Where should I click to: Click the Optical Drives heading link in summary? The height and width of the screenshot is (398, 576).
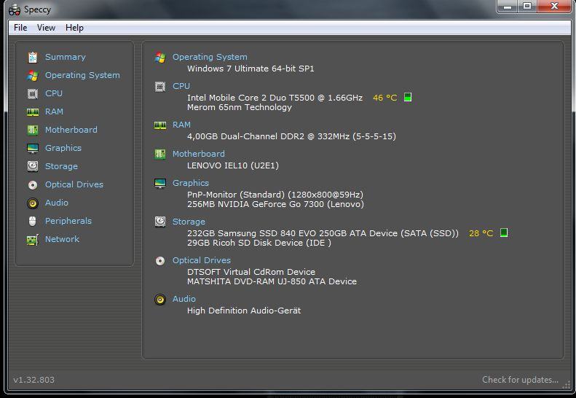tap(202, 260)
